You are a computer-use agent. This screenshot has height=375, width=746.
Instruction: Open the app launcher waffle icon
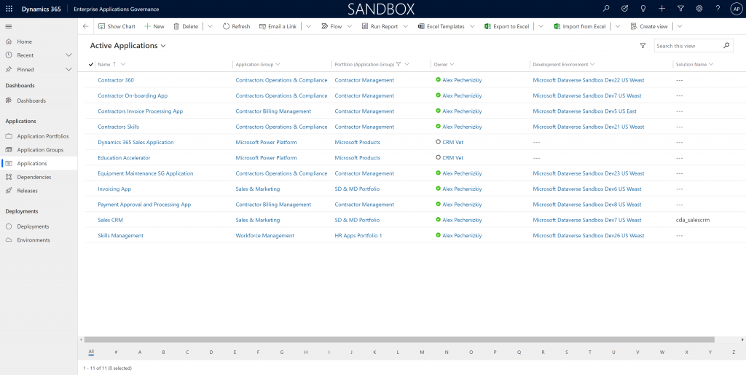point(9,9)
